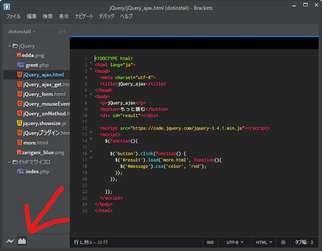Click cursor position 行1, 列1 status text
322x251 pixels.
click(x=83, y=243)
